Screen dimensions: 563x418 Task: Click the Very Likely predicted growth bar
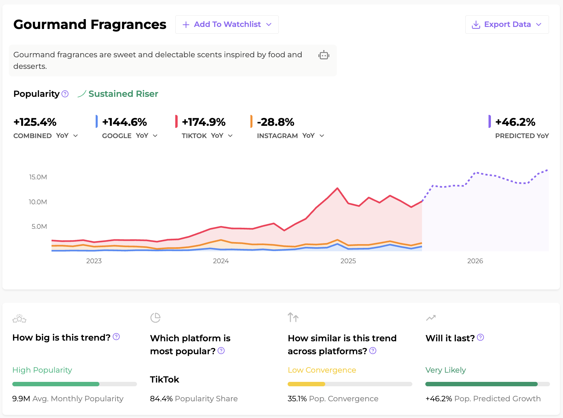pos(481,384)
